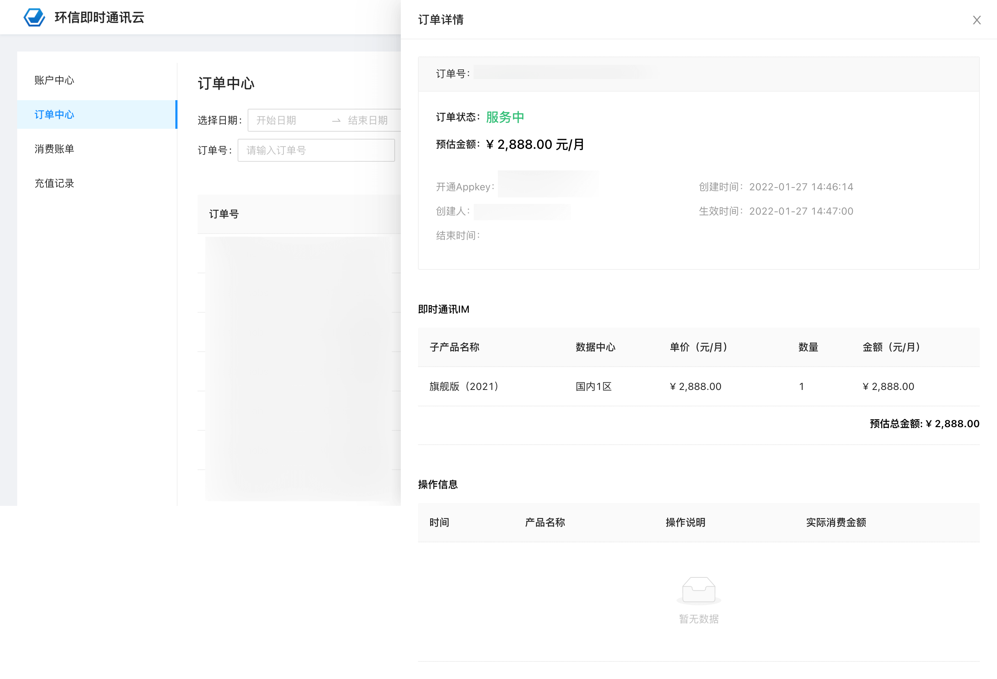Viewport: 997px width, 679px height.
Task: Focus the 请输入订单号 input field
Action: (x=316, y=150)
